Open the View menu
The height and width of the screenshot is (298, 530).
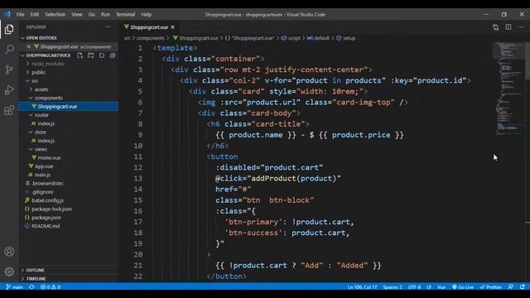click(x=77, y=15)
